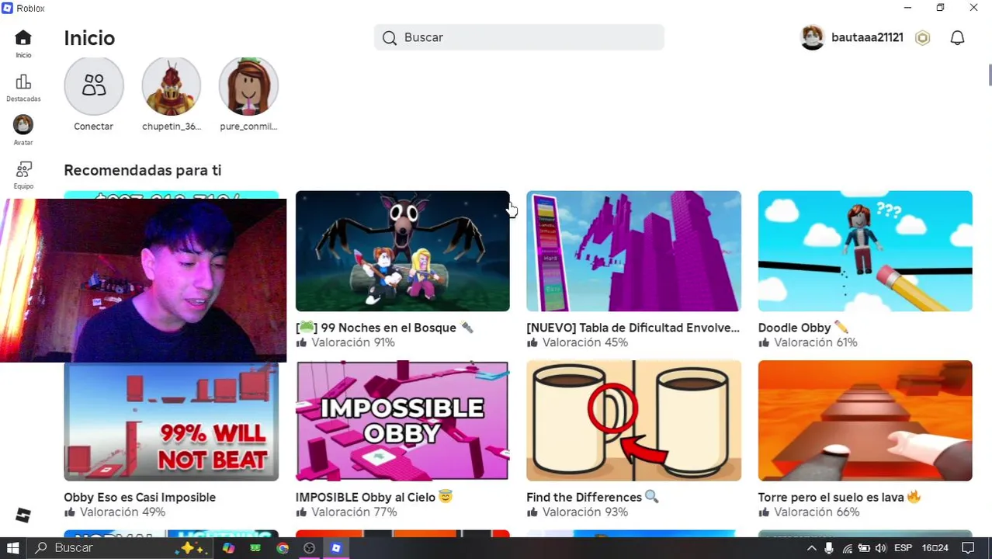992x559 pixels.
Task: Click the taskbar clock
Action: [935, 548]
